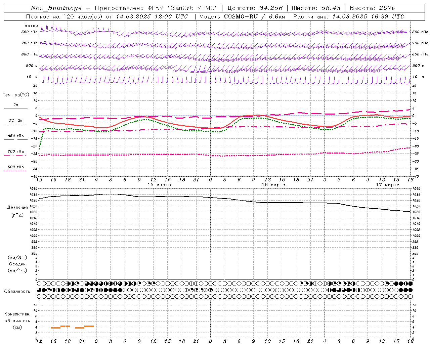Click the Nov_Bolotnoye station title

(56, 8)
